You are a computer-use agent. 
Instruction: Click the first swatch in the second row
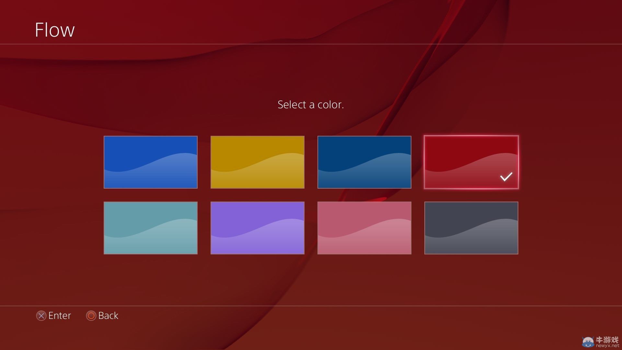pyautogui.click(x=150, y=227)
